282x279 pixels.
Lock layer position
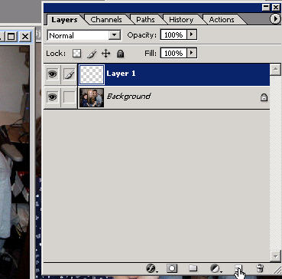point(105,54)
